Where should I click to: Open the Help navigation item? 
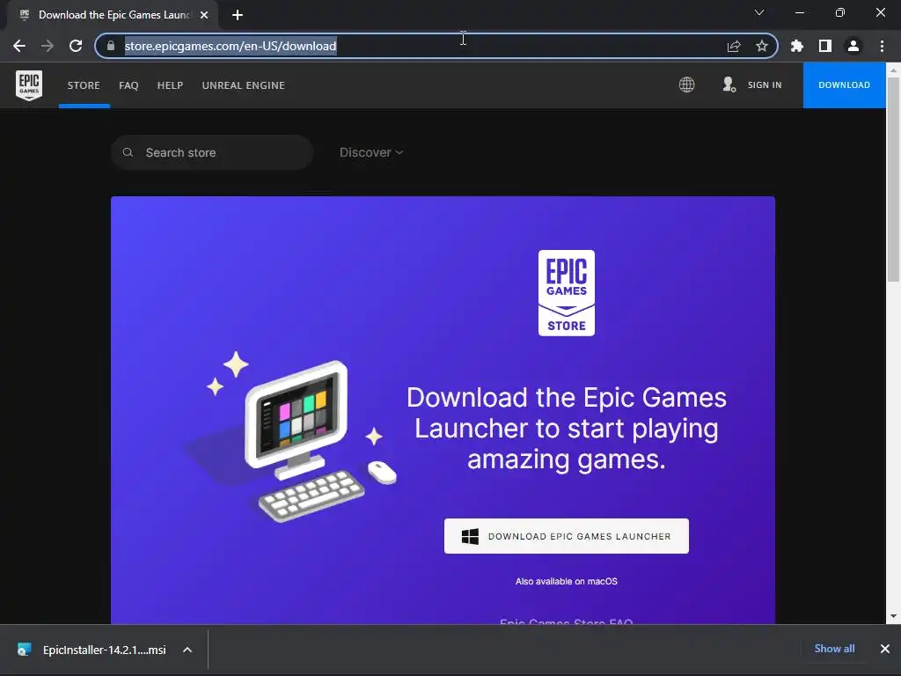pos(170,85)
